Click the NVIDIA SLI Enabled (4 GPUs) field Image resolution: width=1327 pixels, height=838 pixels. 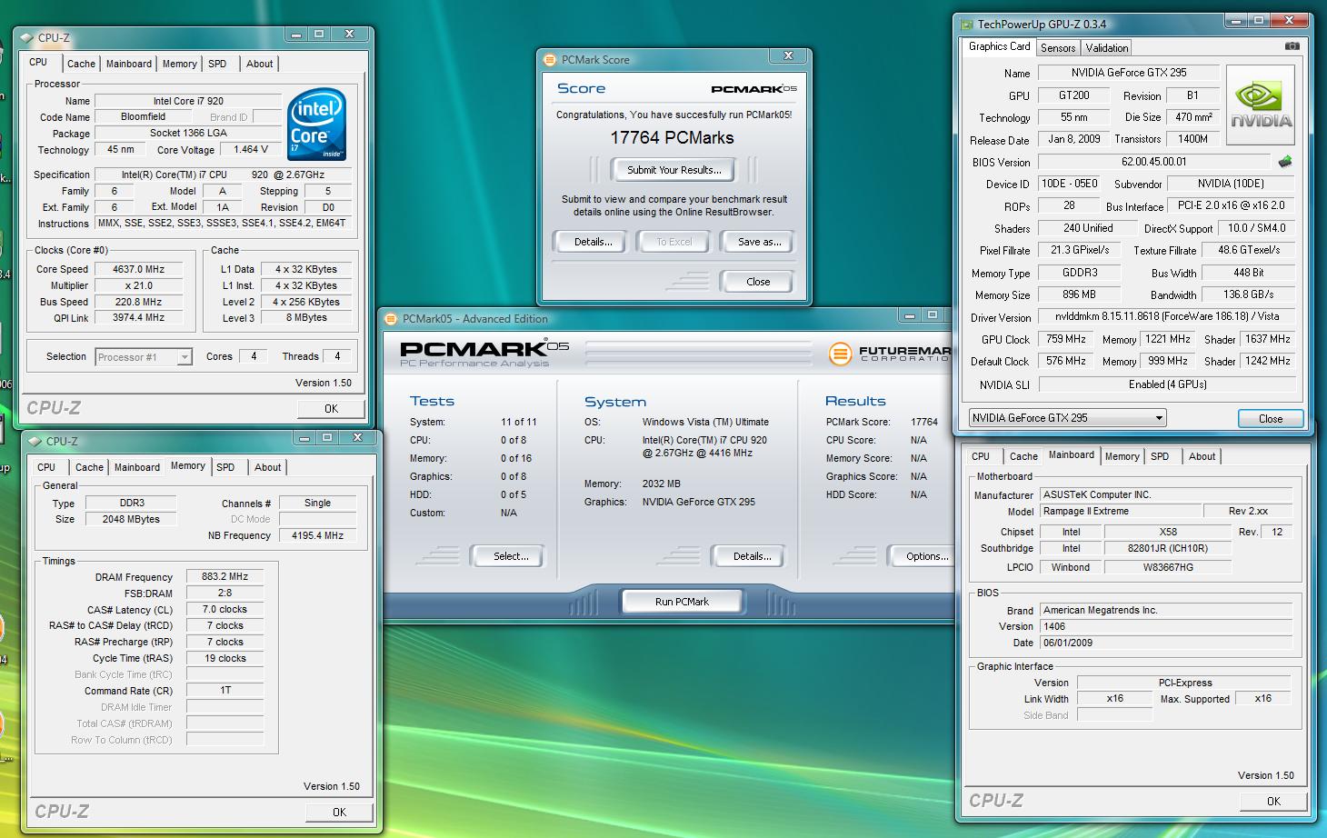click(1167, 384)
